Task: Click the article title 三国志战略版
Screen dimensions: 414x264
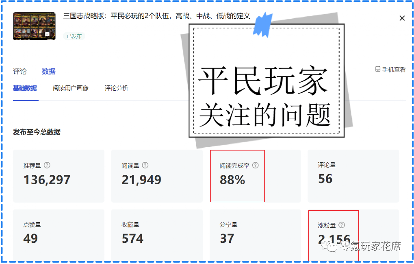Action: click(x=156, y=16)
